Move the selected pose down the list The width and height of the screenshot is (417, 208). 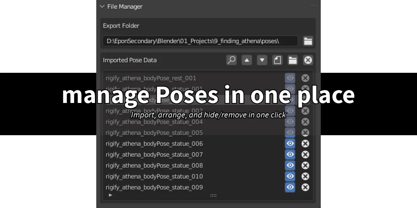coord(262,60)
